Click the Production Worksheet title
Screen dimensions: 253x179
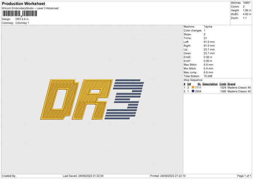tap(23, 3)
